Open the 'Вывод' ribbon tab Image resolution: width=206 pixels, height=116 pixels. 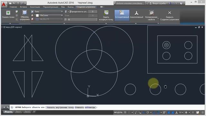[x=70, y=7]
